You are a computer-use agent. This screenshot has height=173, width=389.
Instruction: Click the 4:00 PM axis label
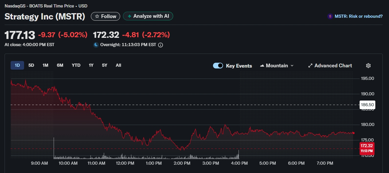[x=239, y=163]
